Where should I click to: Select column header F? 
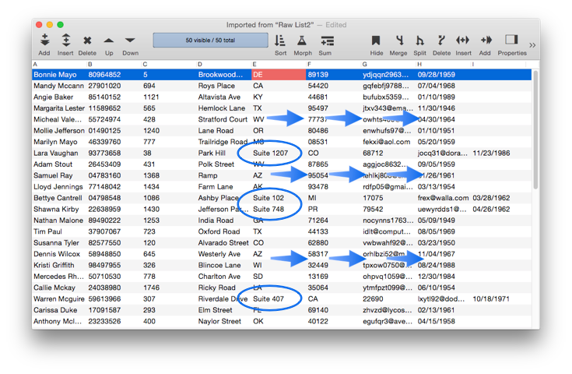pos(333,64)
